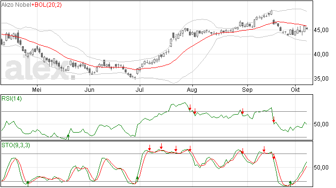Click the Okt month label
The image size is (336, 188).
point(295,89)
